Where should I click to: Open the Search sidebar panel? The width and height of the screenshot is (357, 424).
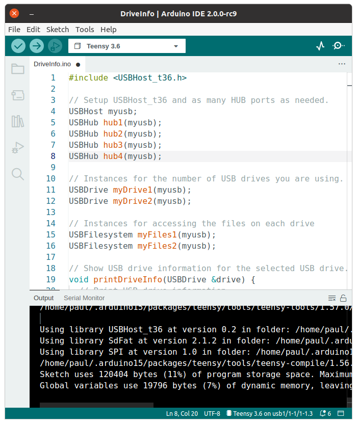tap(18, 174)
